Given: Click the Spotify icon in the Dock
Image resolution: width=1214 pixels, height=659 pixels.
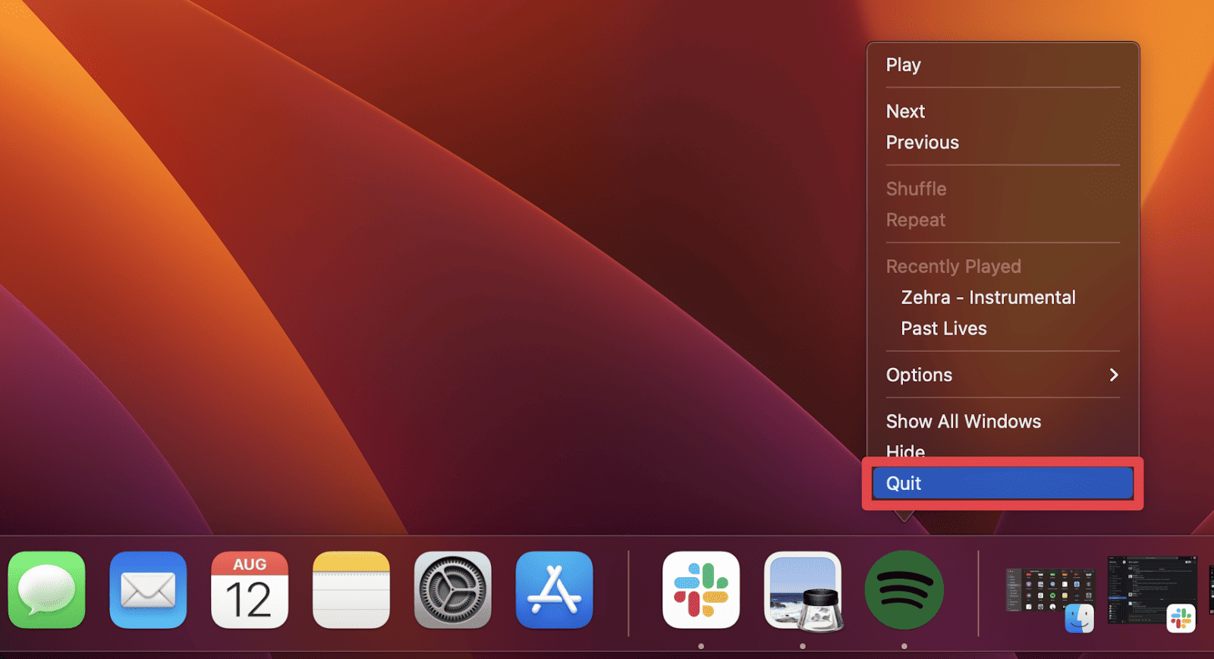Looking at the screenshot, I should pos(904,590).
